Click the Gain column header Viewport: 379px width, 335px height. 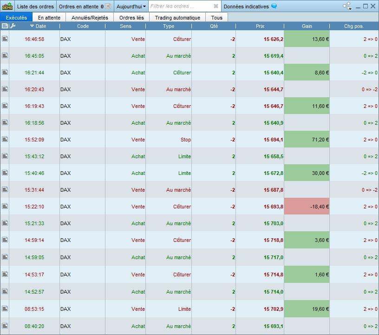click(307, 26)
